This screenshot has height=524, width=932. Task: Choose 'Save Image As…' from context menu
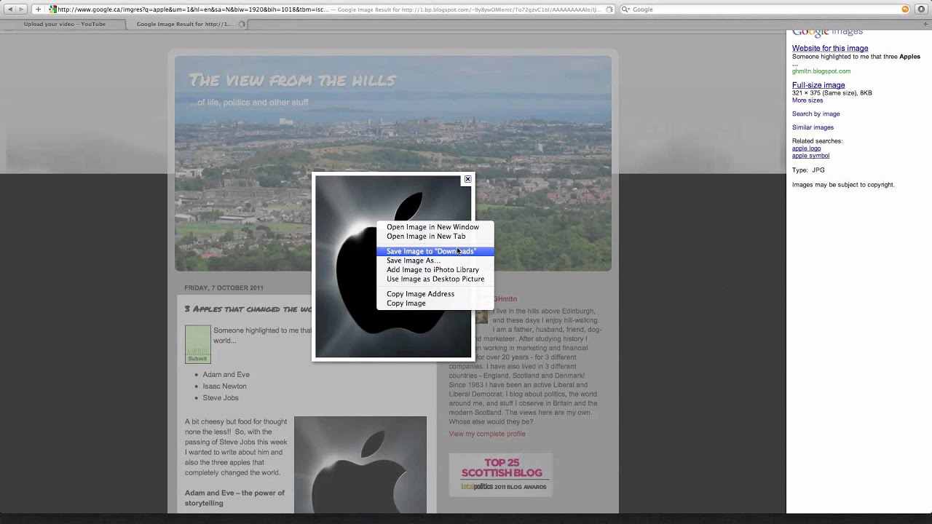click(x=435, y=261)
